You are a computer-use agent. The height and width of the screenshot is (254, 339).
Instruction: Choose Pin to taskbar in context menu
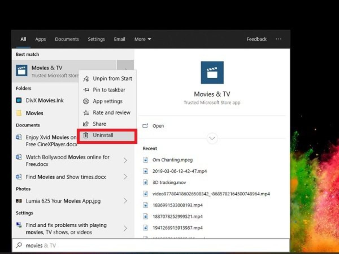108,90
